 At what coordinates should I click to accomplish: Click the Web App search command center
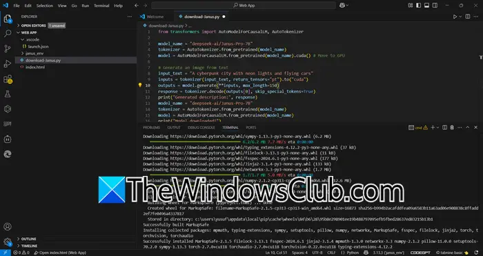pos(244,6)
